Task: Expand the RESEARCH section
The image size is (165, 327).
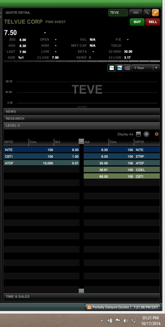Action: coord(82,118)
